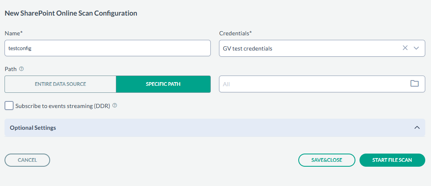This screenshot has height=186, width=431.
Task: Click into the path field showing All
Action: (313, 84)
